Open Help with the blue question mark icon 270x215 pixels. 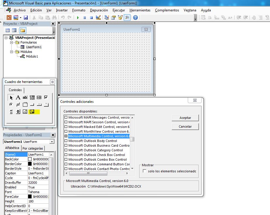135,17
